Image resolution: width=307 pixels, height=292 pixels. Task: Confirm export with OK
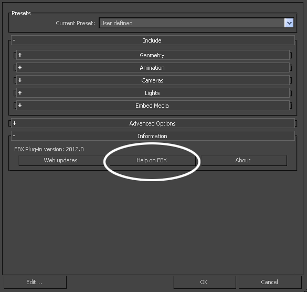tap(205, 282)
